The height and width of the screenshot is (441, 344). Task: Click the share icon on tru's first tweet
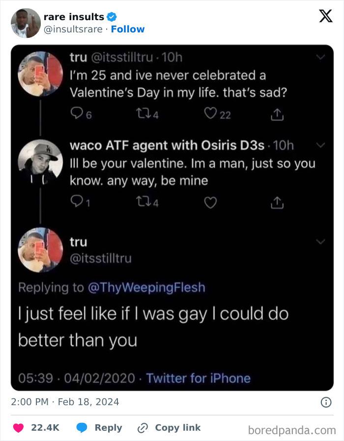point(277,113)
